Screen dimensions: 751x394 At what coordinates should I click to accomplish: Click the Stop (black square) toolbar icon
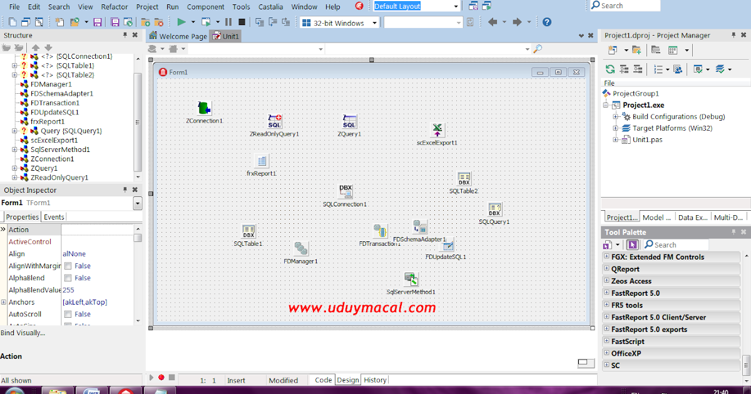pos(242,22)
